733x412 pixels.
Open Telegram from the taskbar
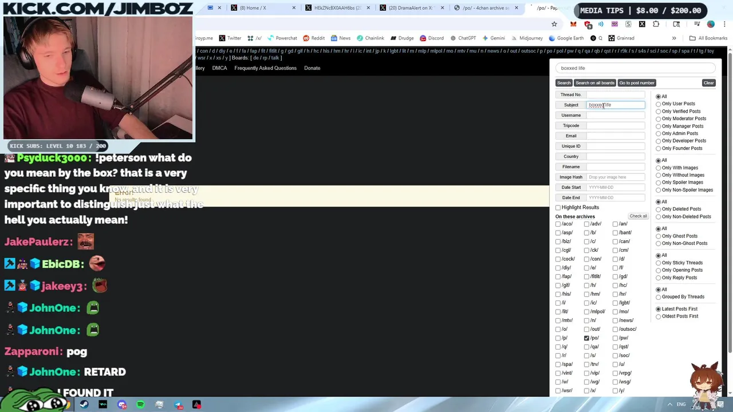click(179, 405)
